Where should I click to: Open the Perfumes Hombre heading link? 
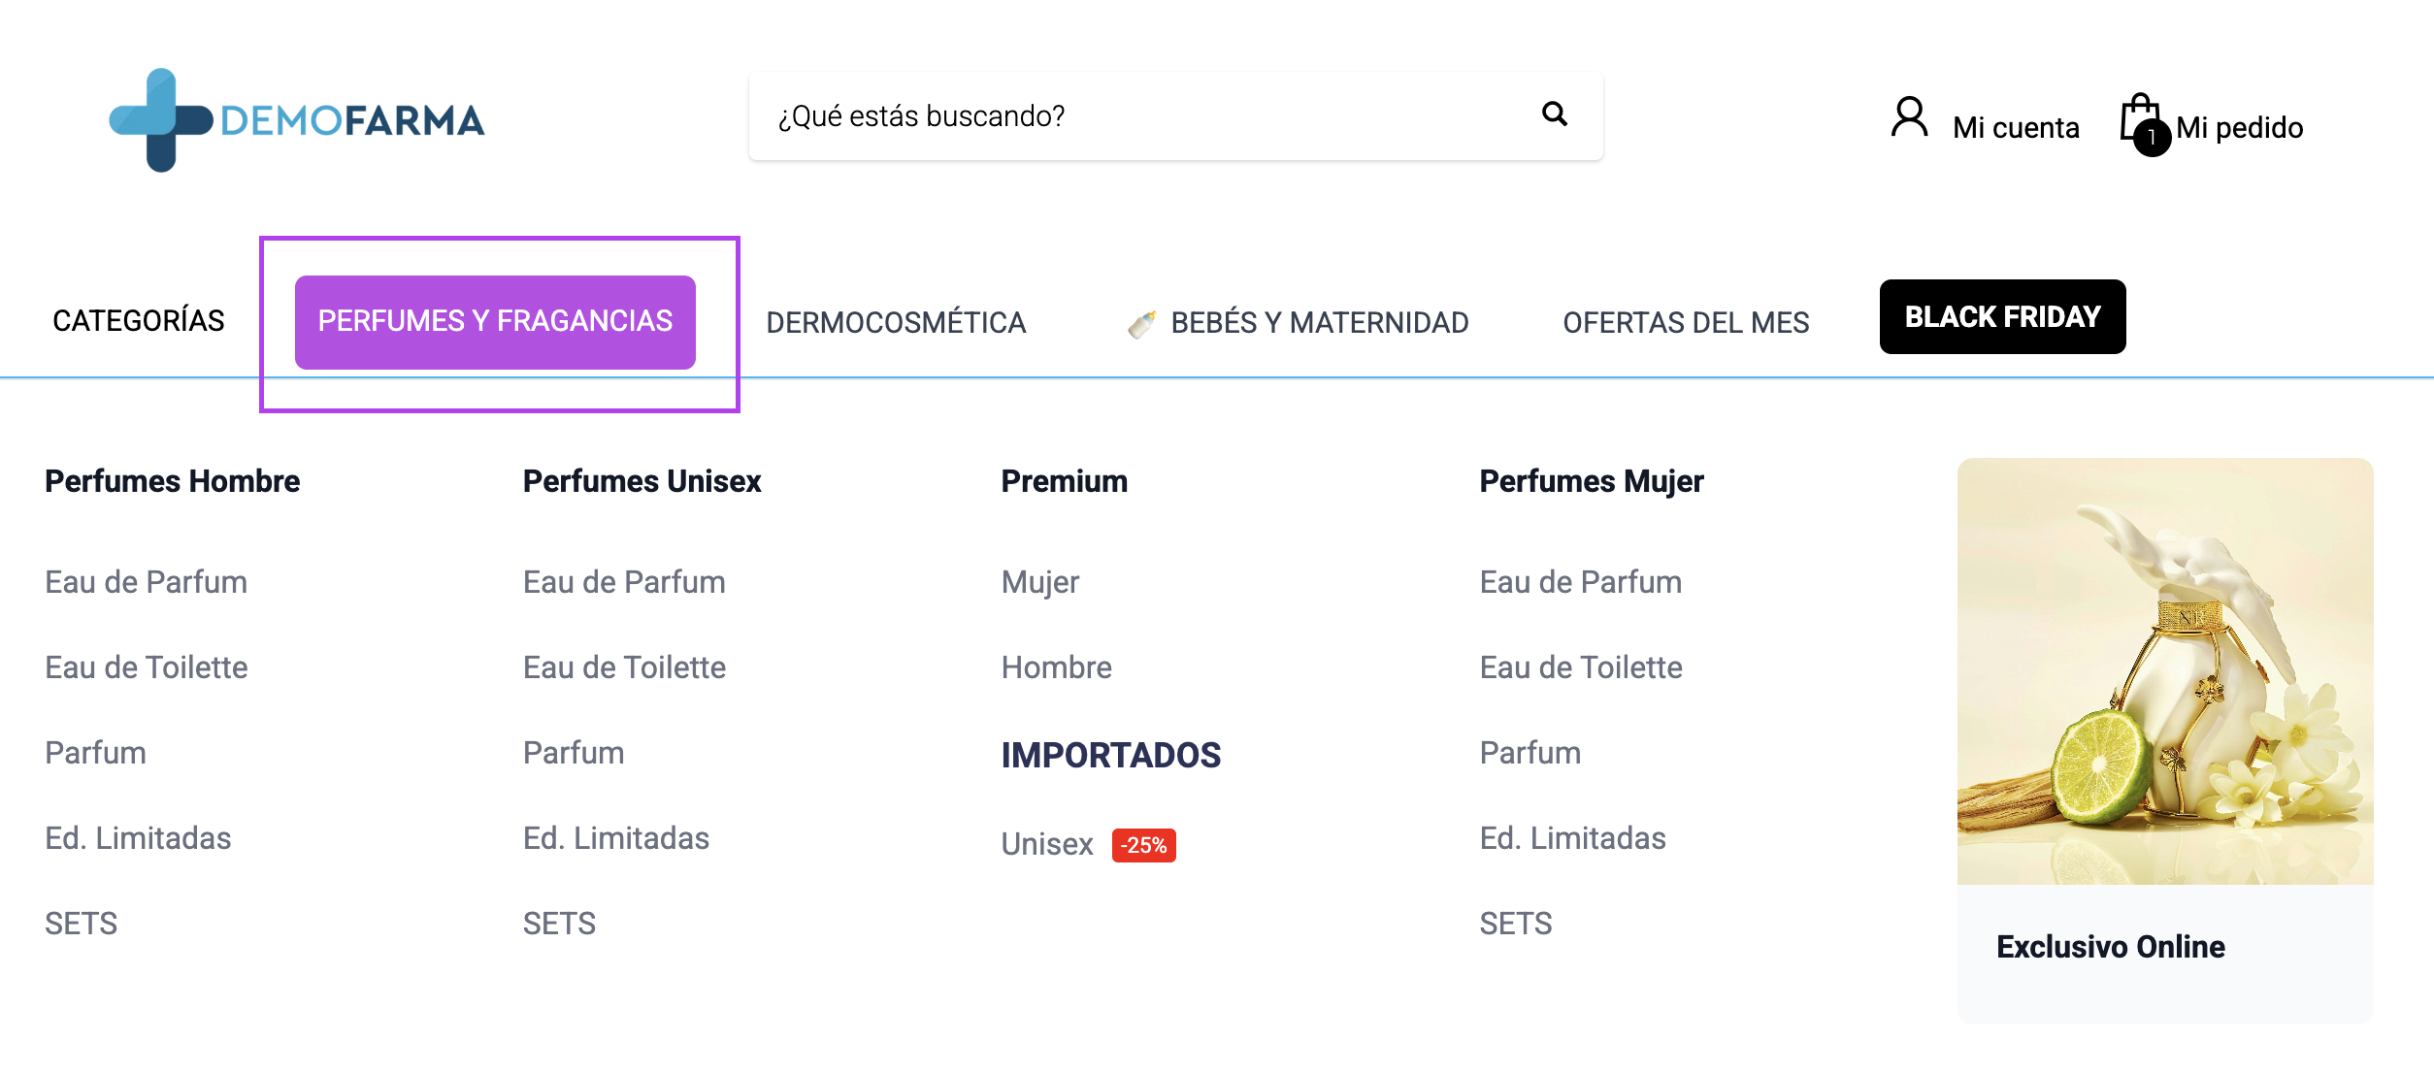(x=173, y=481)
